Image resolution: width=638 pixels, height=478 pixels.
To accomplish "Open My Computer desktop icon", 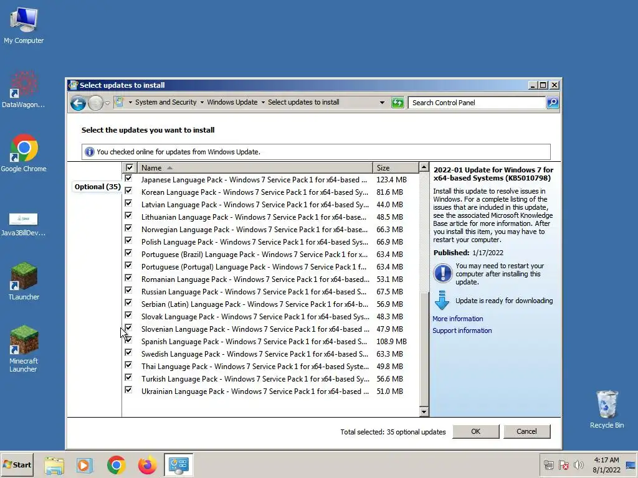I will (24, 25).
